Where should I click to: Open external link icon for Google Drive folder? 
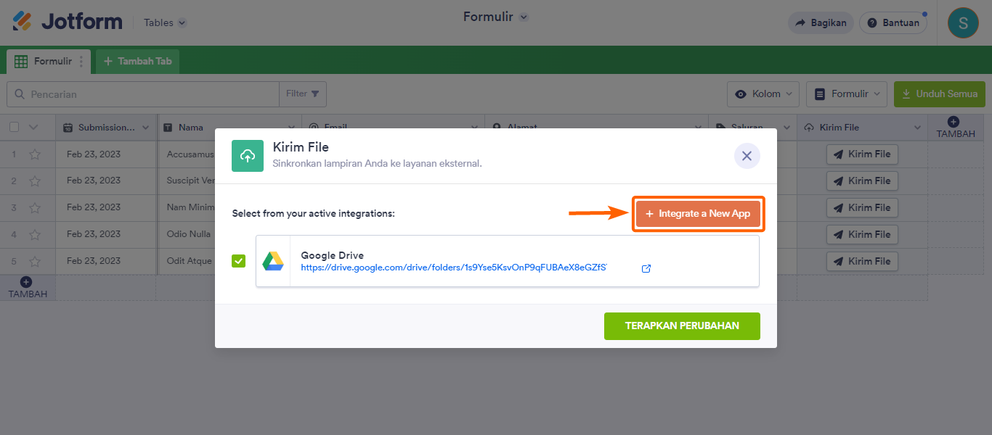coord(646,268)
